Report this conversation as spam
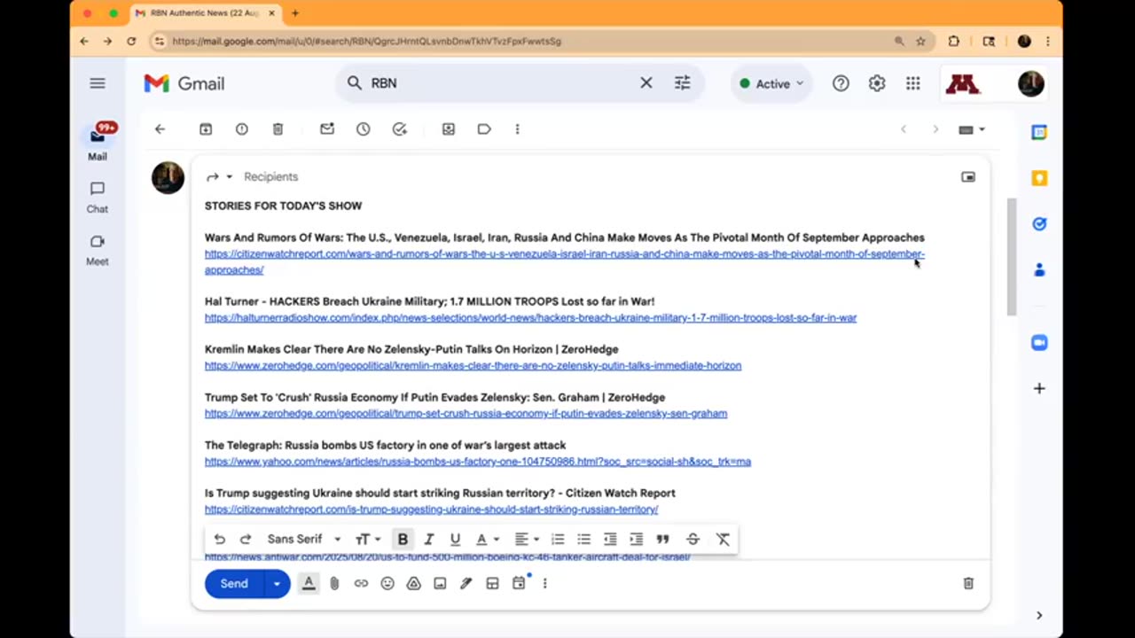Screen dimensions: 1135x638 [x=241, y=129]
